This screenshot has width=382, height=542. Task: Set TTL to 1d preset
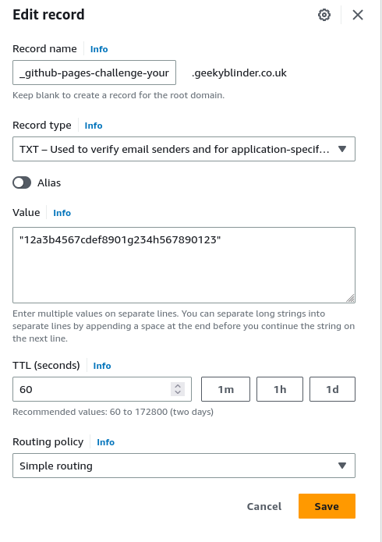[x=332, y=389]
